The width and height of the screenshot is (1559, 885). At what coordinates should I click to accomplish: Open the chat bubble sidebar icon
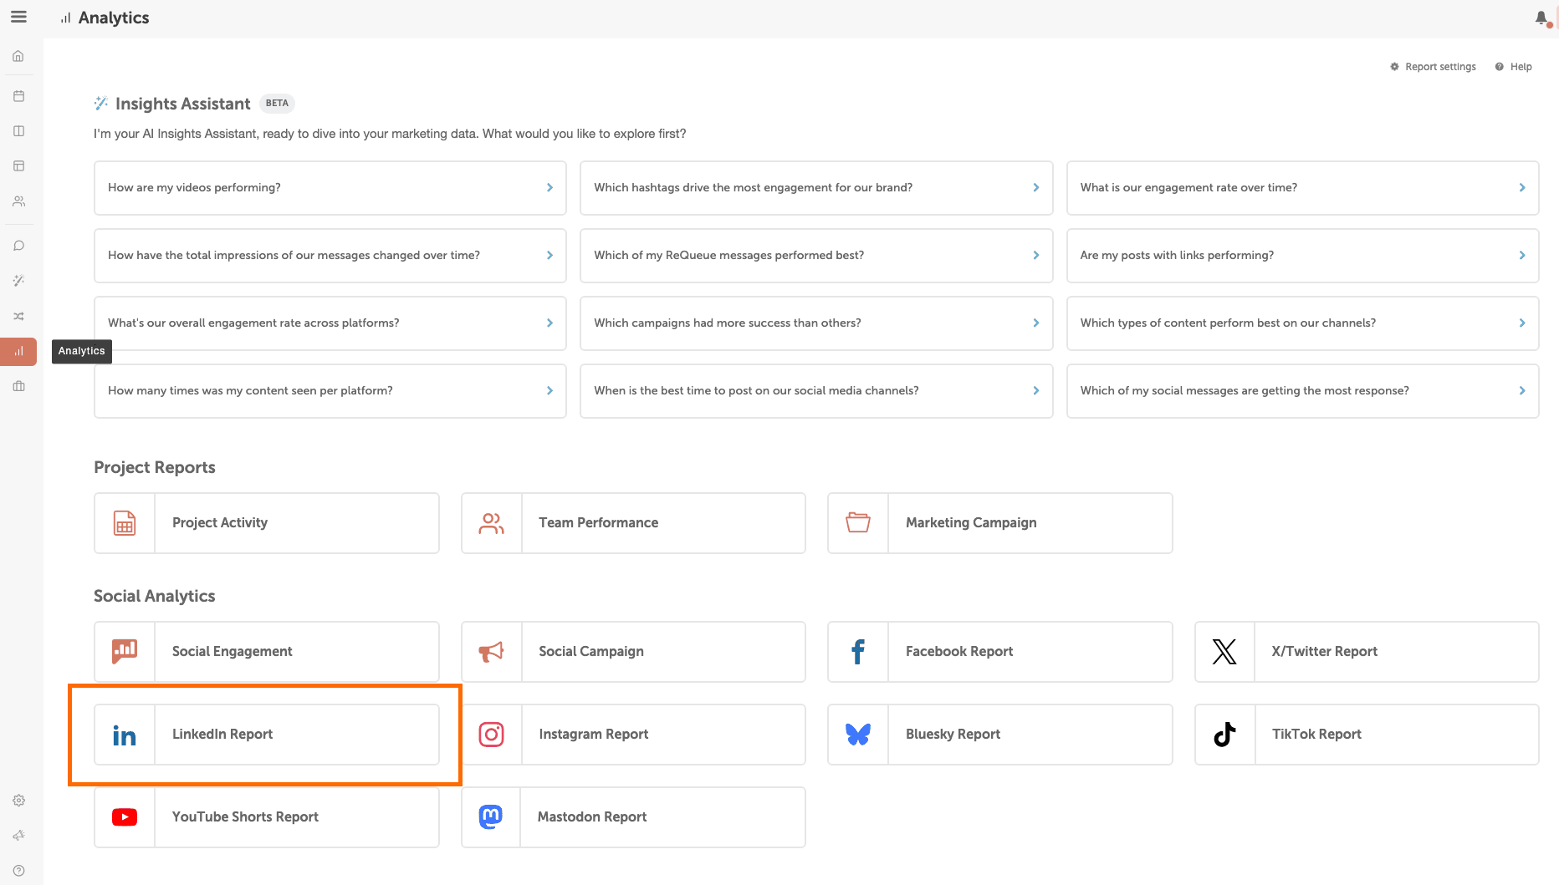point(18,246)
